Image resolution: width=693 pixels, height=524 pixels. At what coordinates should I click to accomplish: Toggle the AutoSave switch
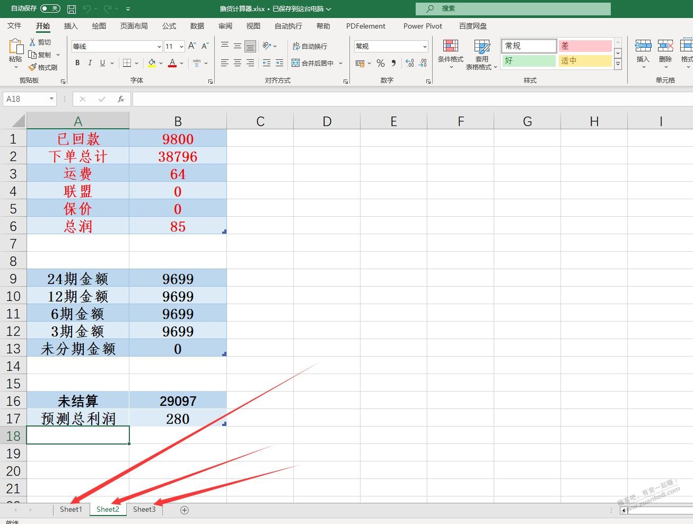click(50, 8)
